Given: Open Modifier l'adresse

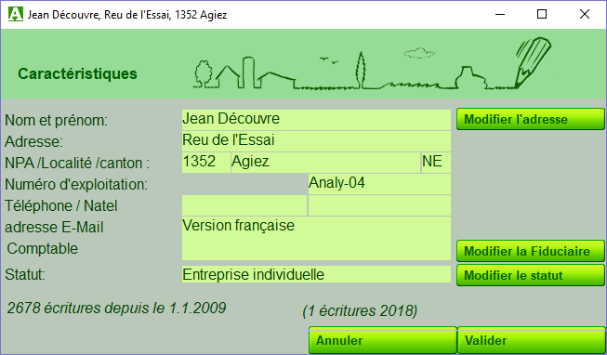Looking at the screenshot, I should pyautogui.click(x=531, y=119).
